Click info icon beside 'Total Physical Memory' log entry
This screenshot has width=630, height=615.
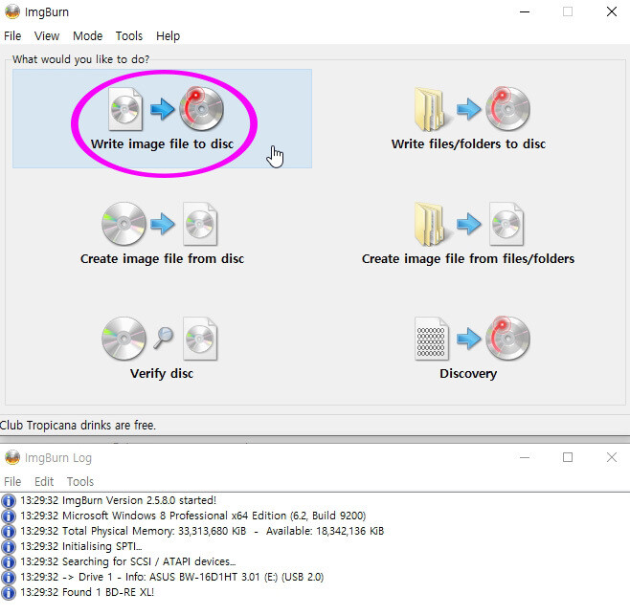[x=9, y=531]
